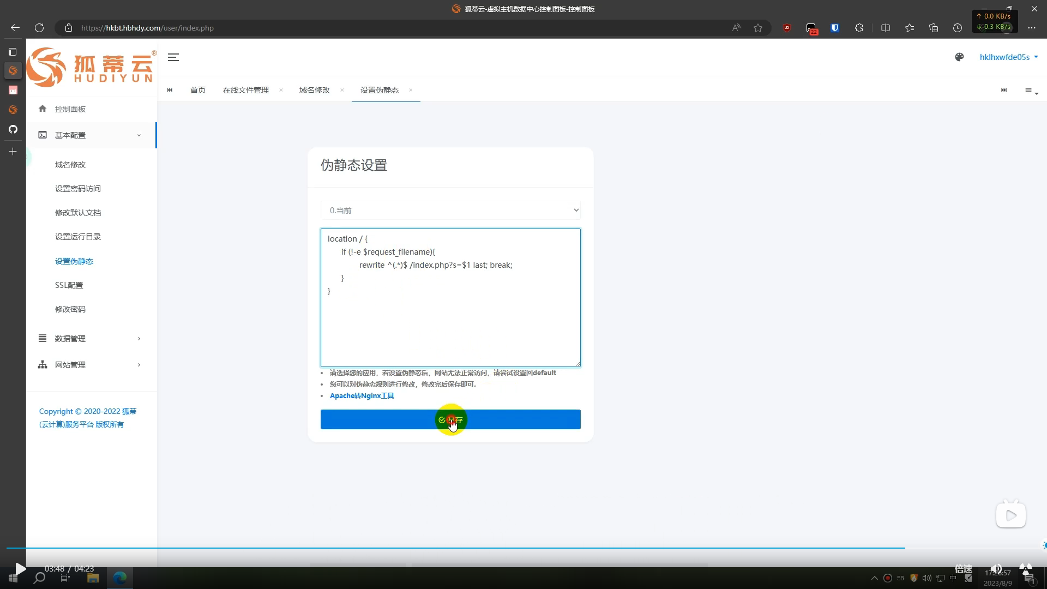Switch to the 在线文件管理 tab

point(245,90)
